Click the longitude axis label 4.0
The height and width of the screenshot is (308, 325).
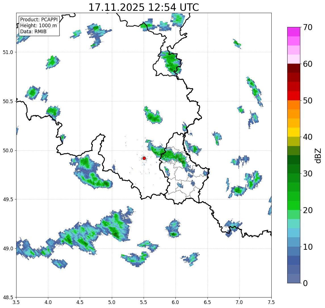(x=48, y=302)
